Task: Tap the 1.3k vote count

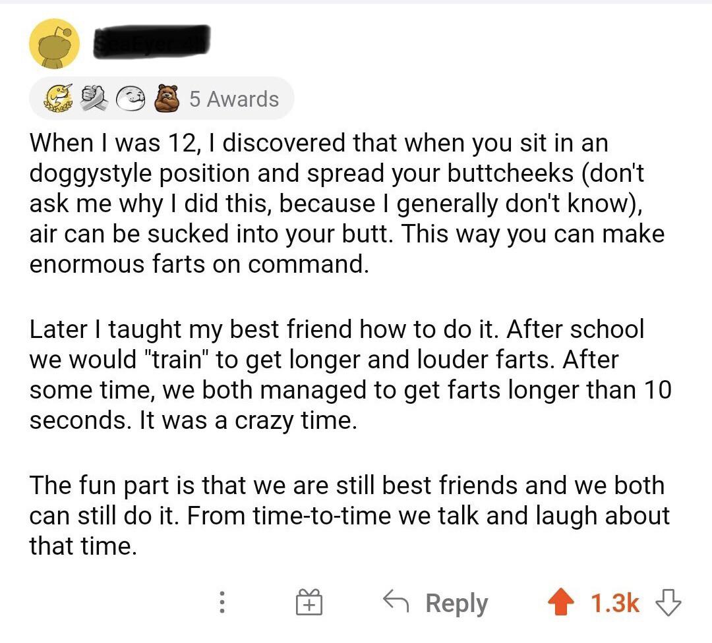Action: point(616,601)
